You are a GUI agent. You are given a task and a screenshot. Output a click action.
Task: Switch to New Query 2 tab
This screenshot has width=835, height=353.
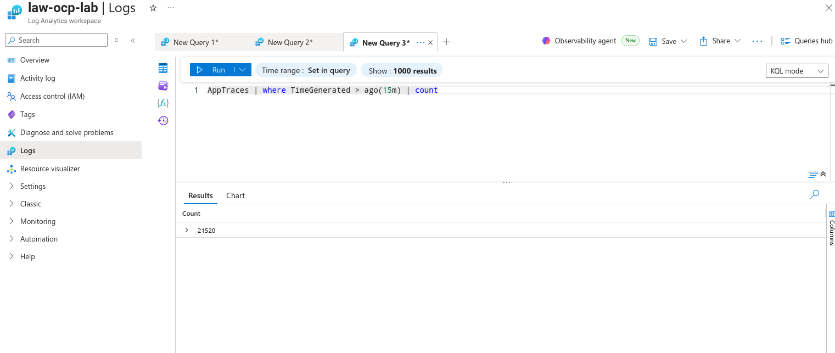click(296, 42)
